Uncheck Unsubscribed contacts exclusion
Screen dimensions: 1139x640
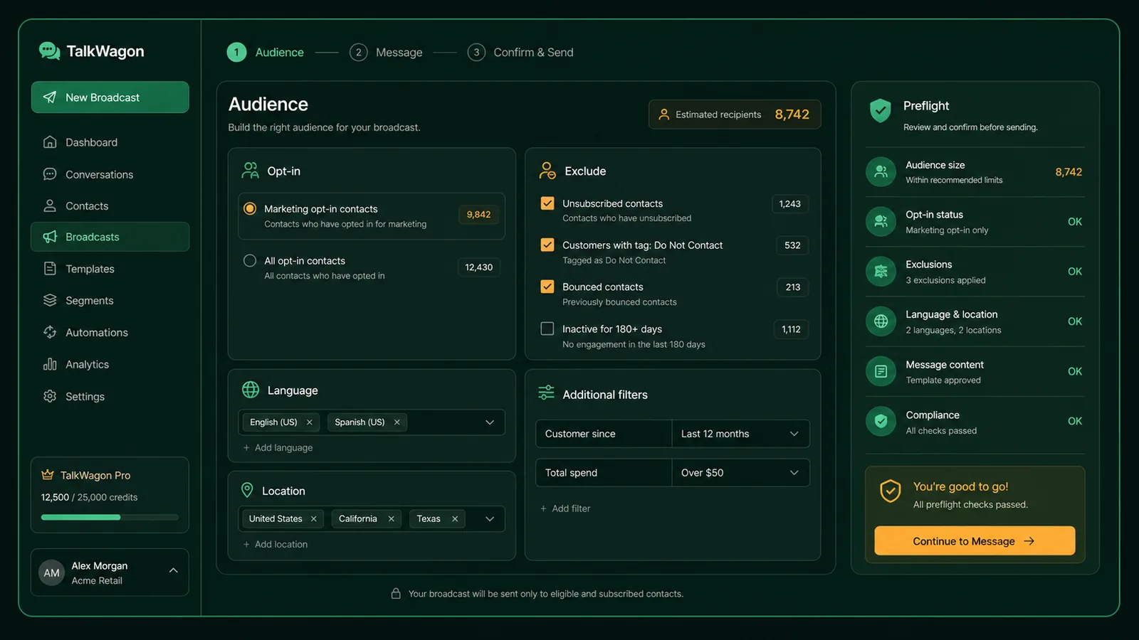point(547,203)
